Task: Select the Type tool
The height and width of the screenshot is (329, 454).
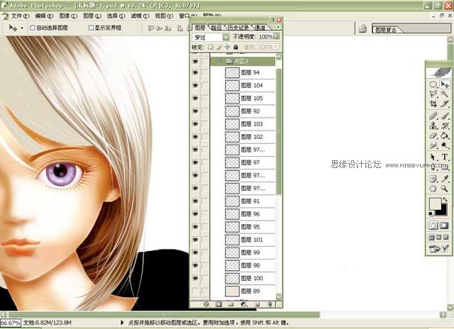Action: click(445, 157)
